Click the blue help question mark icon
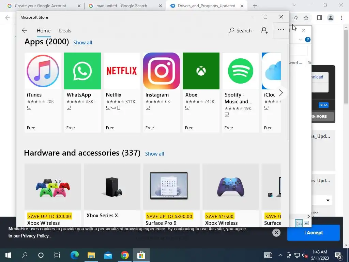Viewport: 349px width, 262px height. coord(308,40)
